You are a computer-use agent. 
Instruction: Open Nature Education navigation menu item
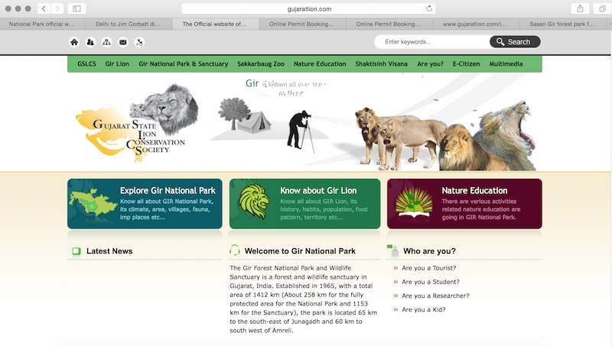click(320, 64)
